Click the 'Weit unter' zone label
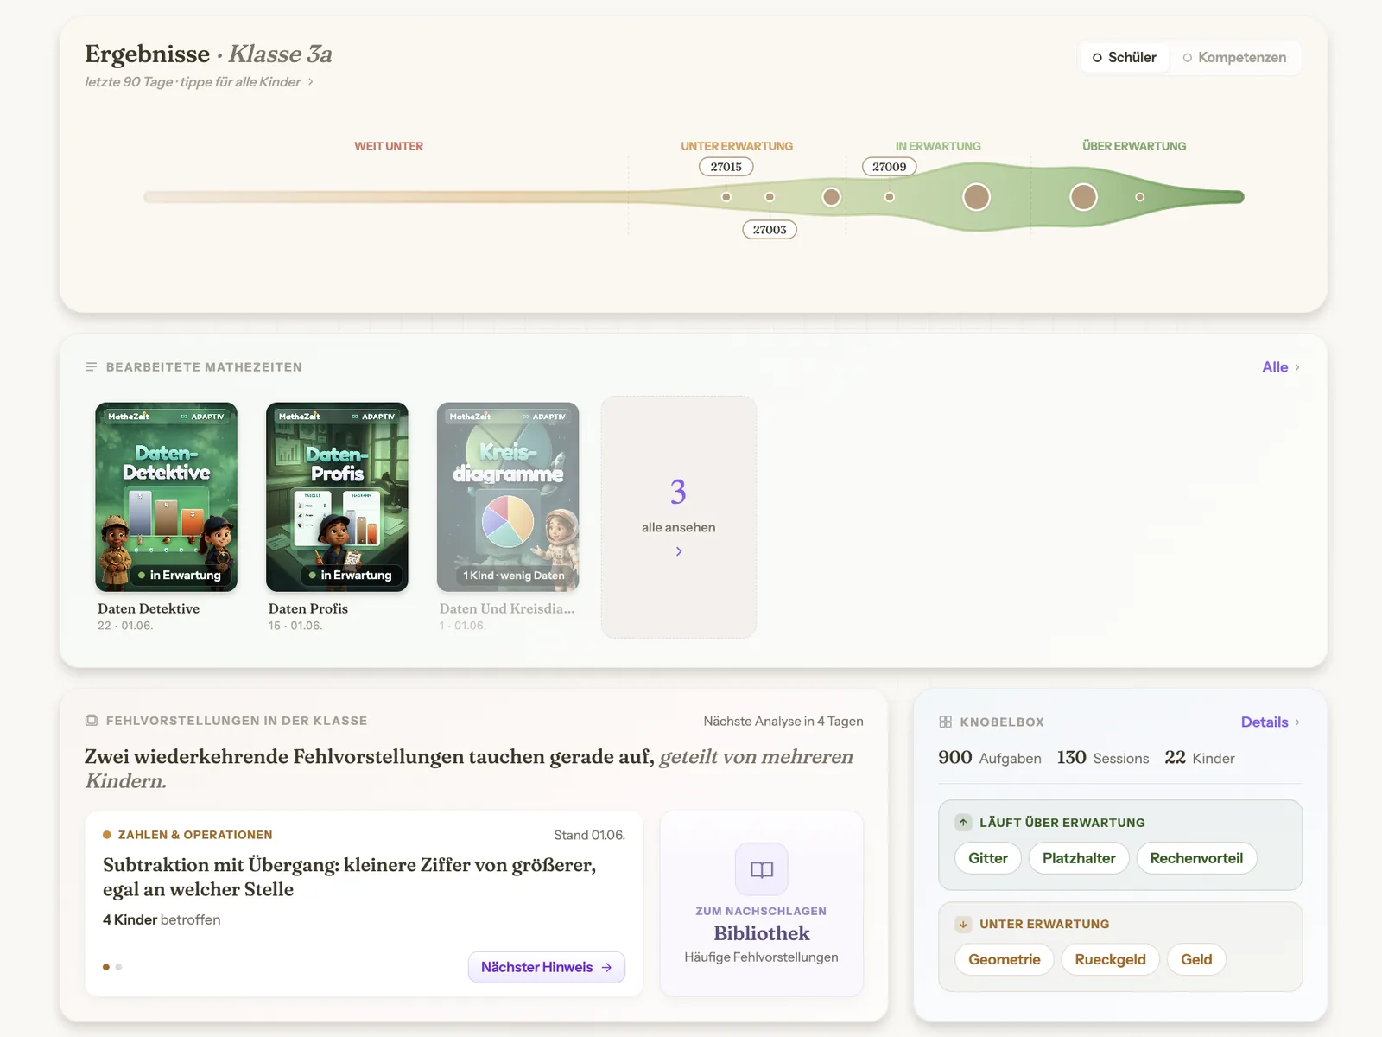This screenshot has height=1037, width=1382. click(389, 146)
